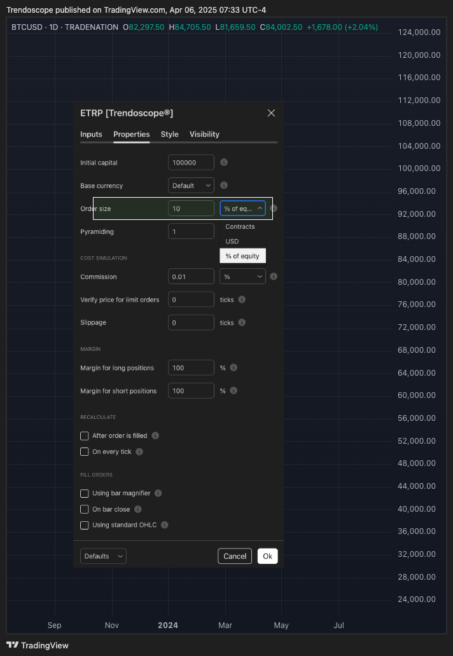Enable the On bar close checkbox
This screenshot has width=453, height=656.
85,509
